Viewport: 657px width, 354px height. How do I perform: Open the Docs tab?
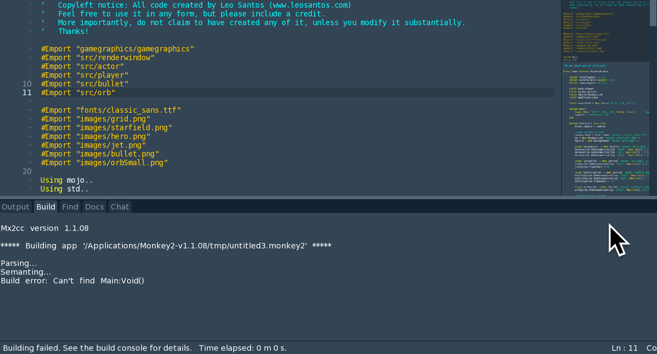click(x=94, y=207)
